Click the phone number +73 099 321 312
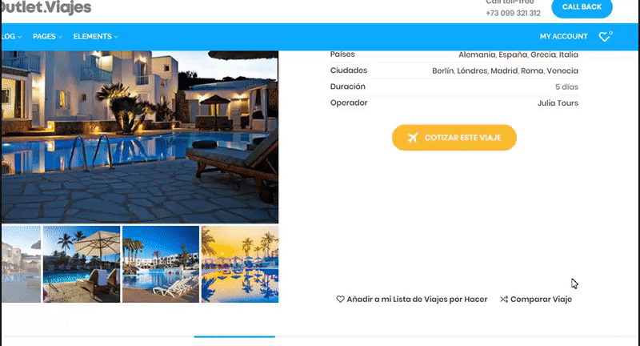 click(x=513, y=13)
